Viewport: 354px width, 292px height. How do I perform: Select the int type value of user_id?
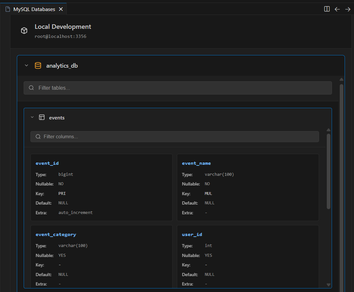point(208,245)
